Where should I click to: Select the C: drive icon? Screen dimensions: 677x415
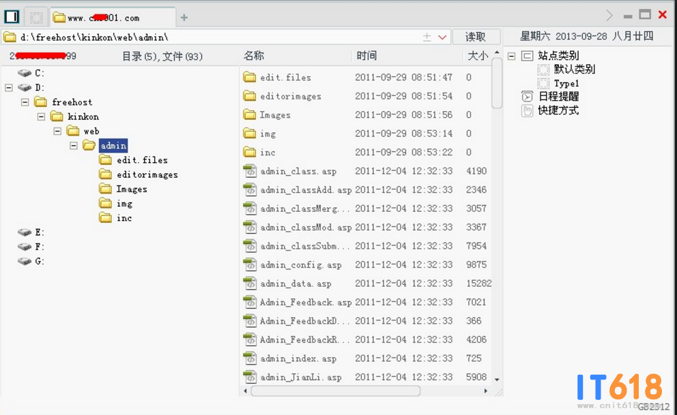(x=25, y=73)
